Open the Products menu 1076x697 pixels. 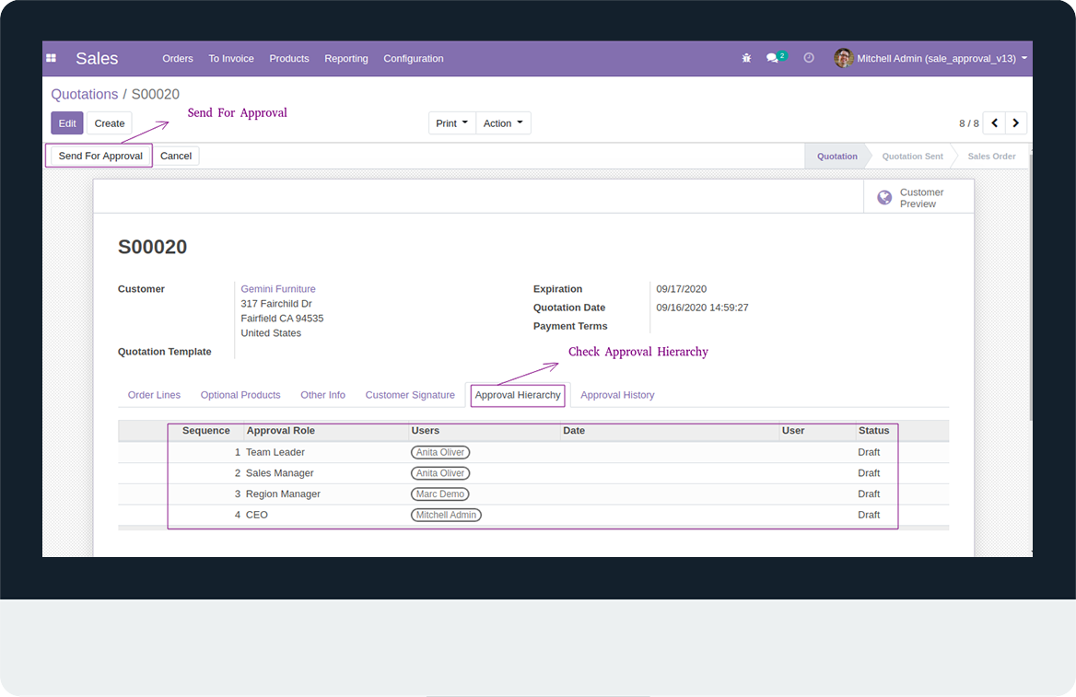pos(289,58)
